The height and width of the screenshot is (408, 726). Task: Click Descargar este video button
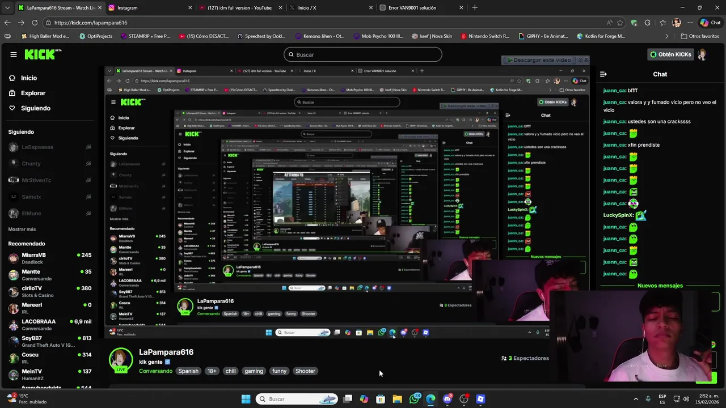click(x=539, y=60)
